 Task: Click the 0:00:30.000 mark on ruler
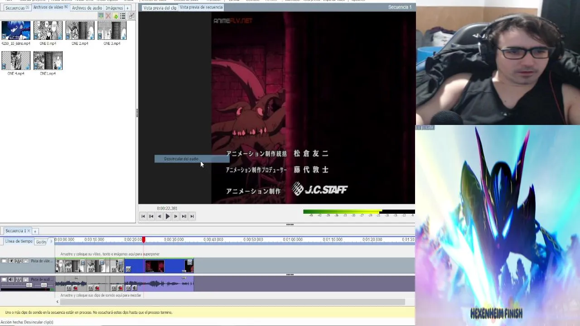(x=174, y=240)
